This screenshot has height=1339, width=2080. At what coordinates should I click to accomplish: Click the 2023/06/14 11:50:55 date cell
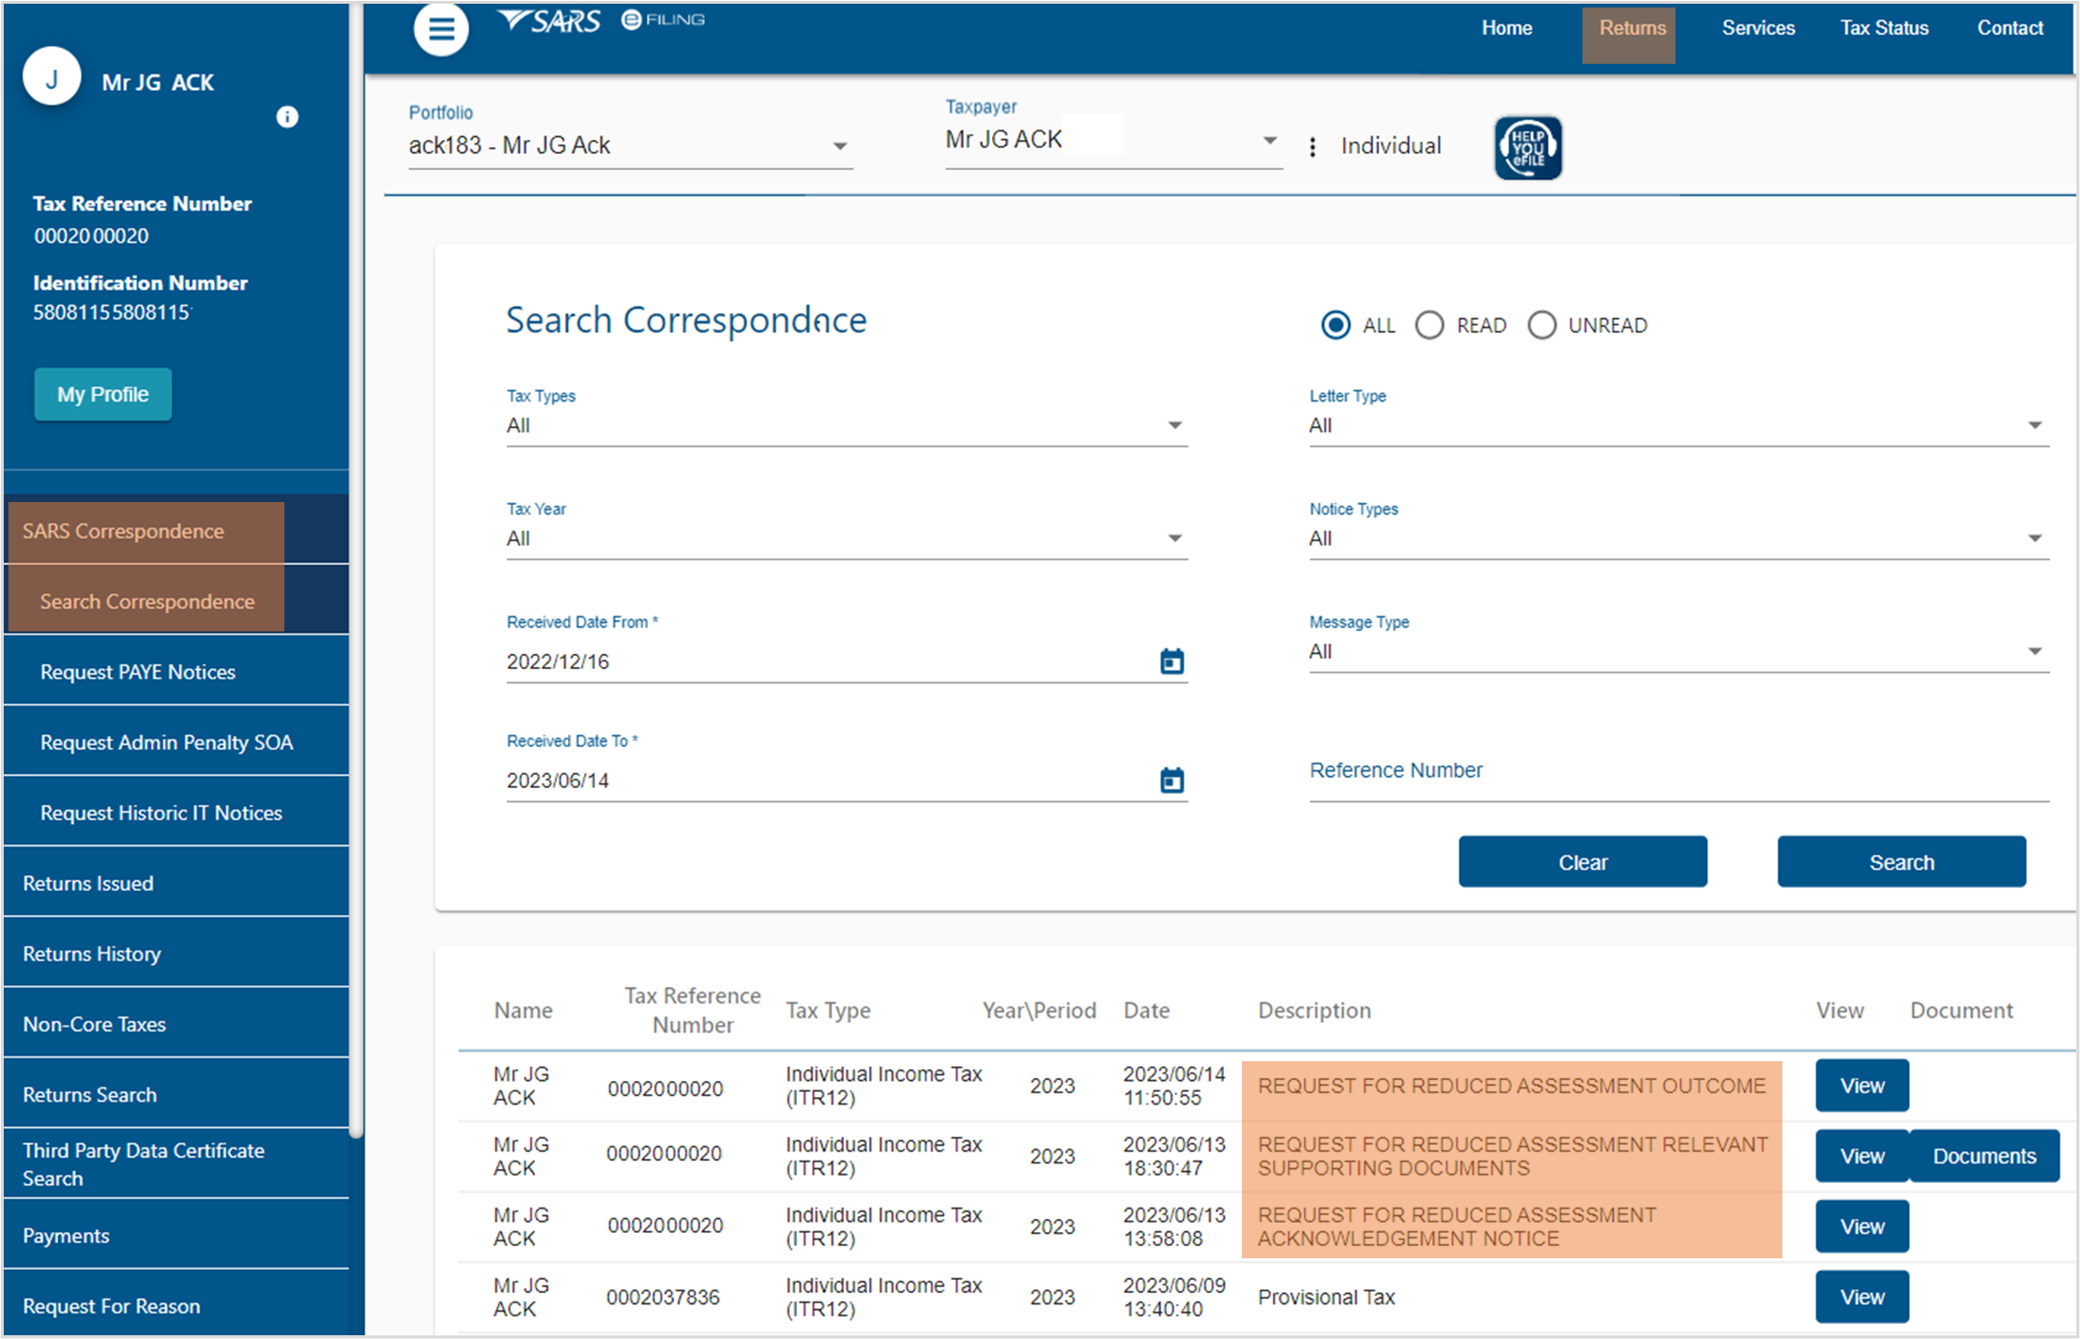pyautogui.click(x=1173, y=1086)
